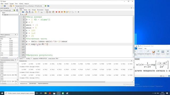Click line 11 code w = exp(...)
The width and height of the screenshot is (170, 95).
click(x=37, y=44)
